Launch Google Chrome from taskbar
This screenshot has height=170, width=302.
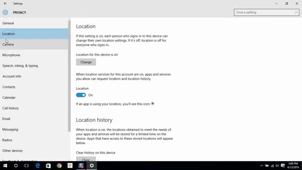59,166
